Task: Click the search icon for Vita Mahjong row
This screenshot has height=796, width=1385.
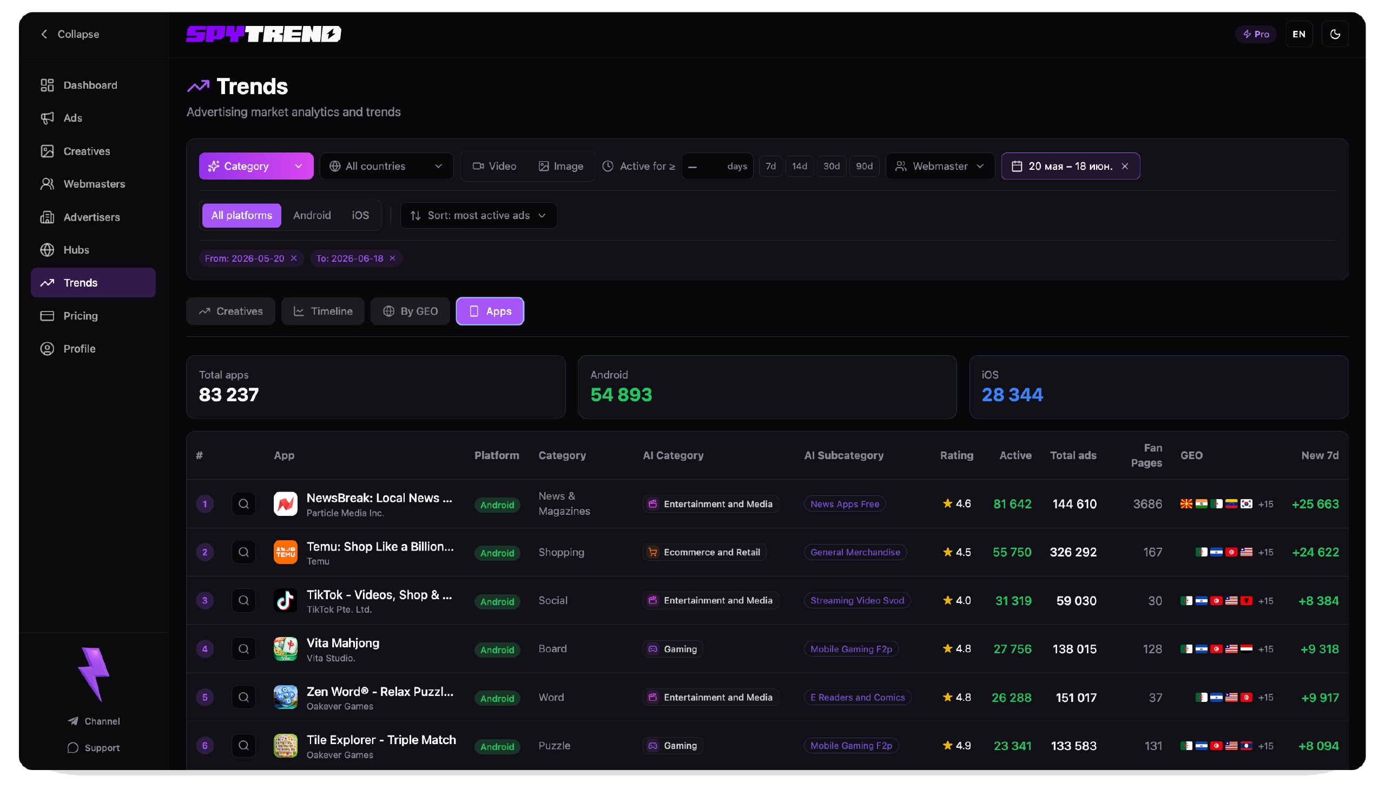Action: (243, 649)
